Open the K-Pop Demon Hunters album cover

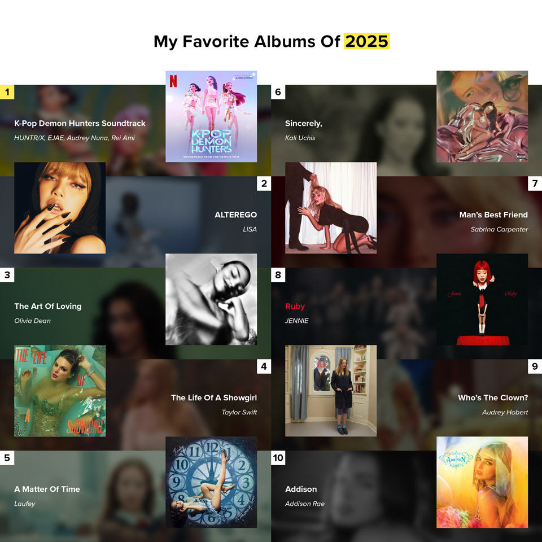point(211,116)
